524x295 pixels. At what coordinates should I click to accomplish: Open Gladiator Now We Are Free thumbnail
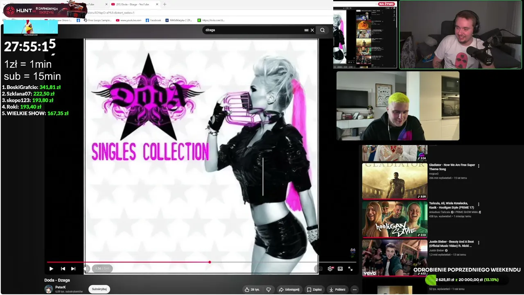click(395, 181)
